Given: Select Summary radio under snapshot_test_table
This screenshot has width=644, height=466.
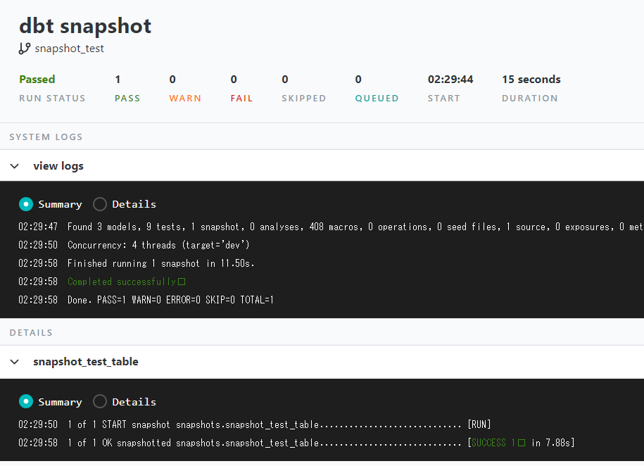Looking at the screenshot, I should click(26, 402).
